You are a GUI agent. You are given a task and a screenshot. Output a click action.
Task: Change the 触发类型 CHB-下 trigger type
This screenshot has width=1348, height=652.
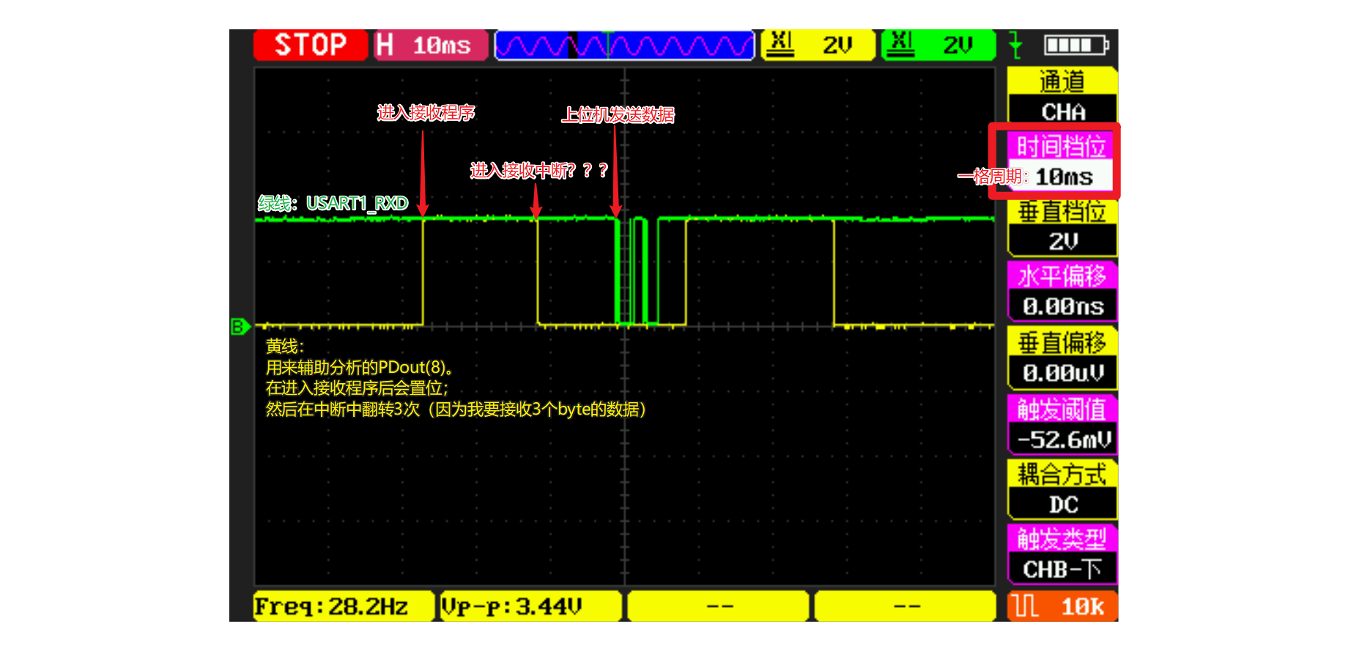pos(1062,555)
